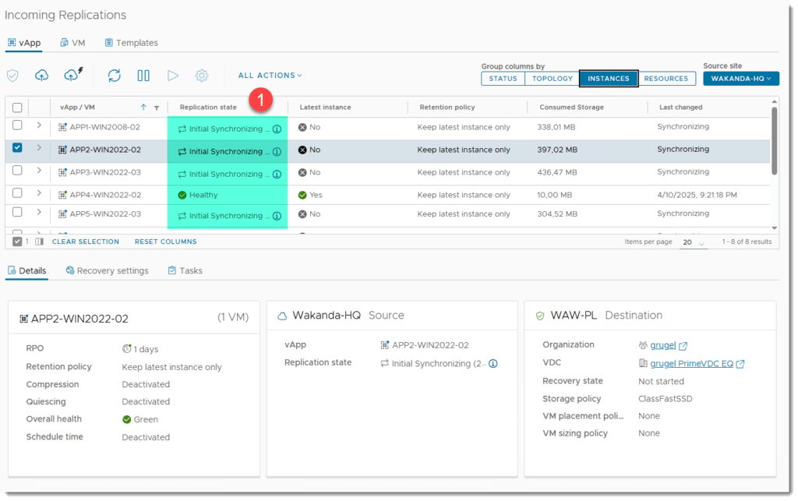Check the APP1-WIN2008-02 row checkbox

[x=17, y=125]
